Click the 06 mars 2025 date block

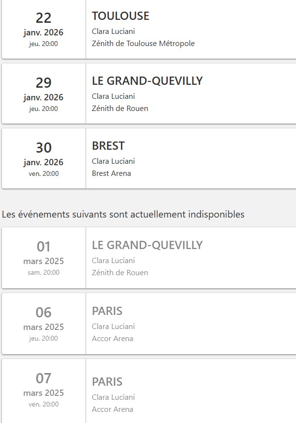[x=44, y=324]
